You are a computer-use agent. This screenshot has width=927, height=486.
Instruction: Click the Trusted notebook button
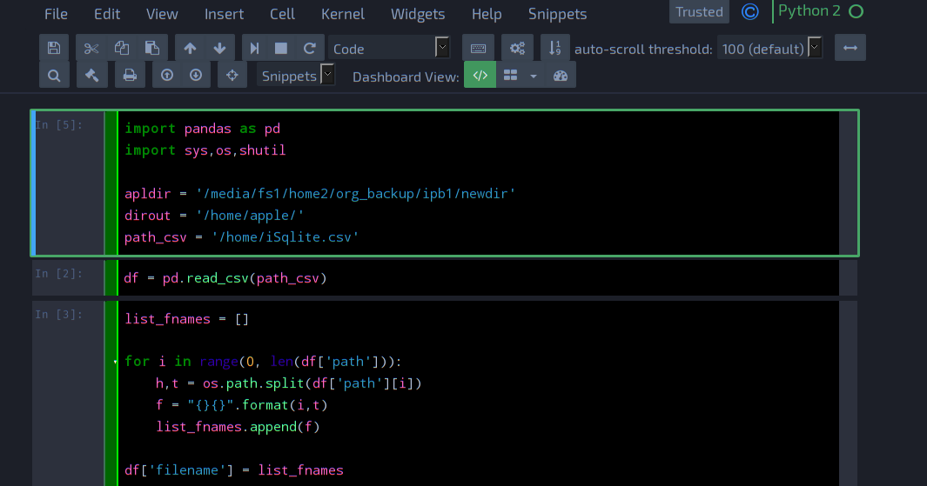click(x=700, y=12)
